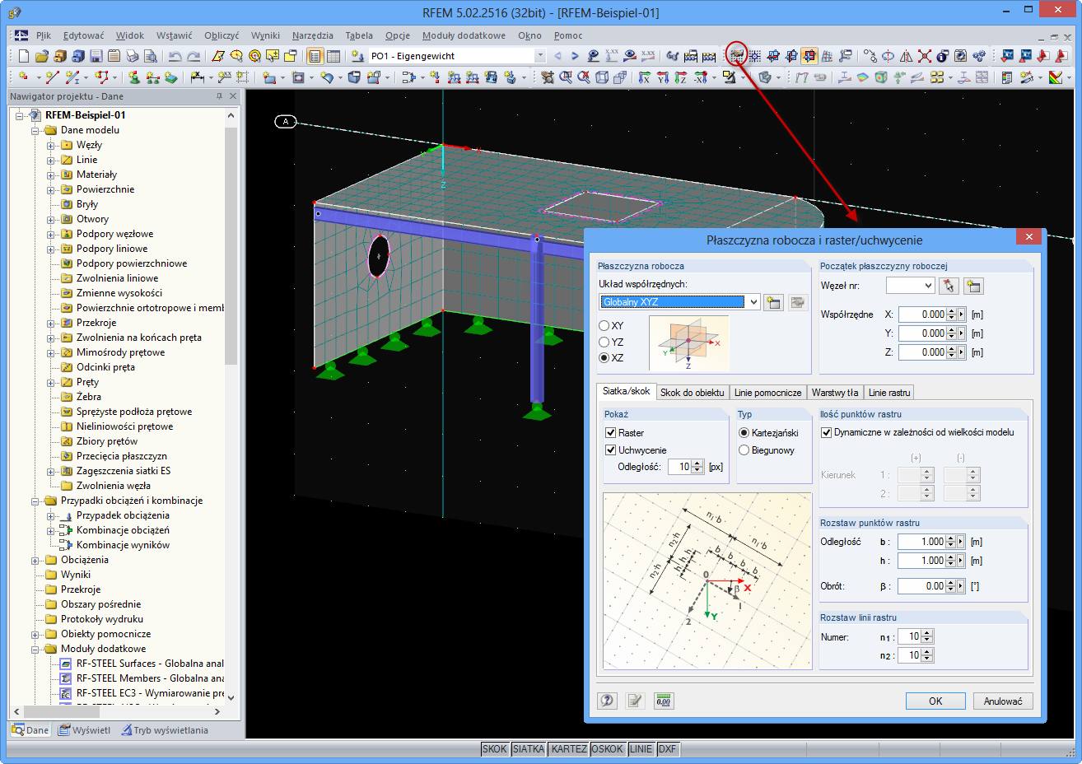1082x764 pixels.
Task: Select the YZ work plane radio
Action: (x=604, y=342)
